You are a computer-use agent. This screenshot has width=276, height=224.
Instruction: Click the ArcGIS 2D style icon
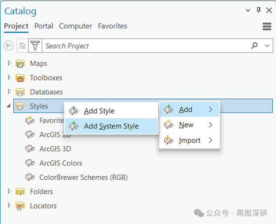coord(30,135)
